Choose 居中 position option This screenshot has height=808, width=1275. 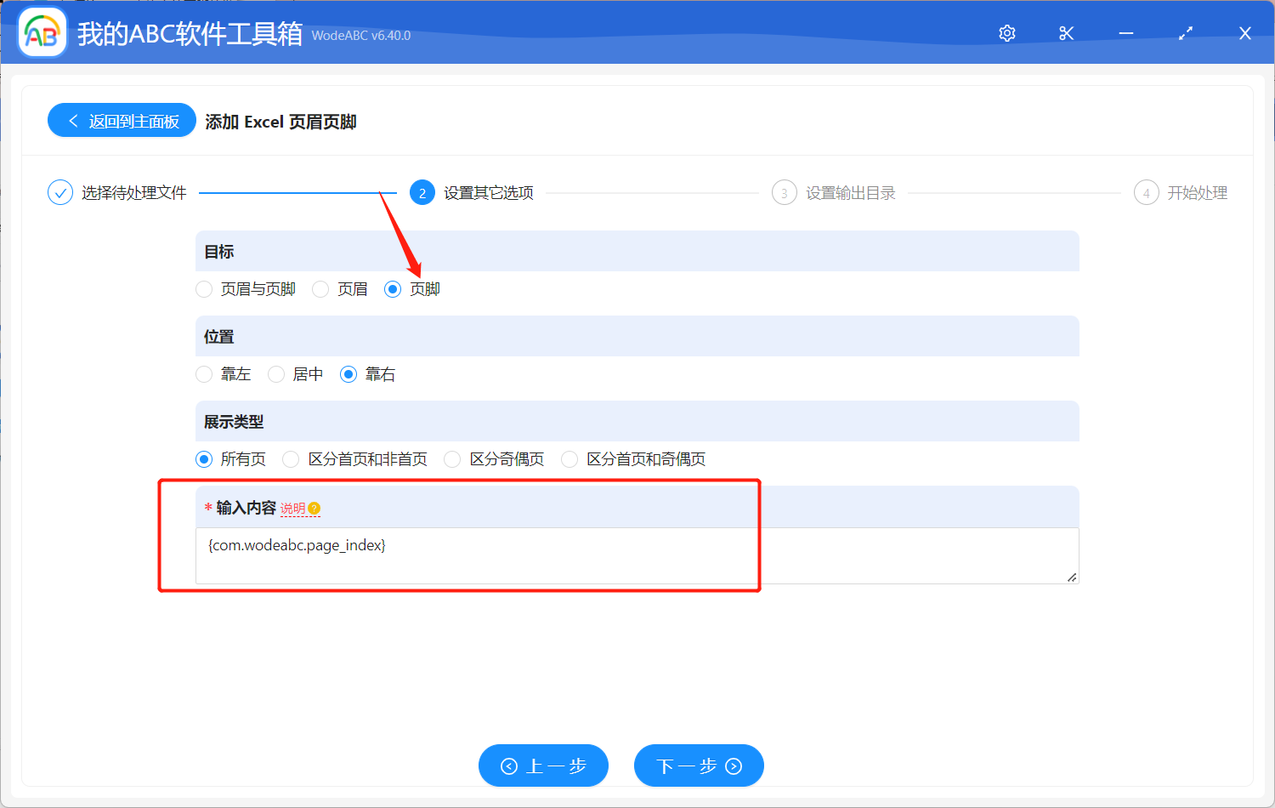point(276,374)
